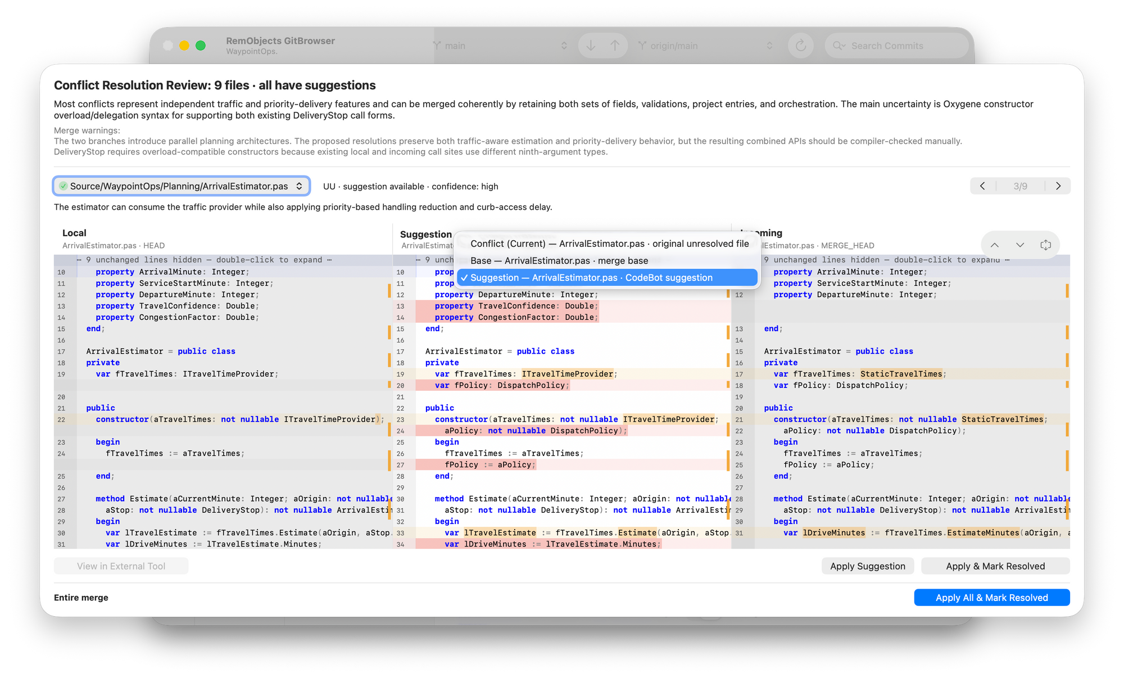Viewport: 1124px width, 678px height.
Task: Click the constructor line in Local pane
Action: coord(240,419)
